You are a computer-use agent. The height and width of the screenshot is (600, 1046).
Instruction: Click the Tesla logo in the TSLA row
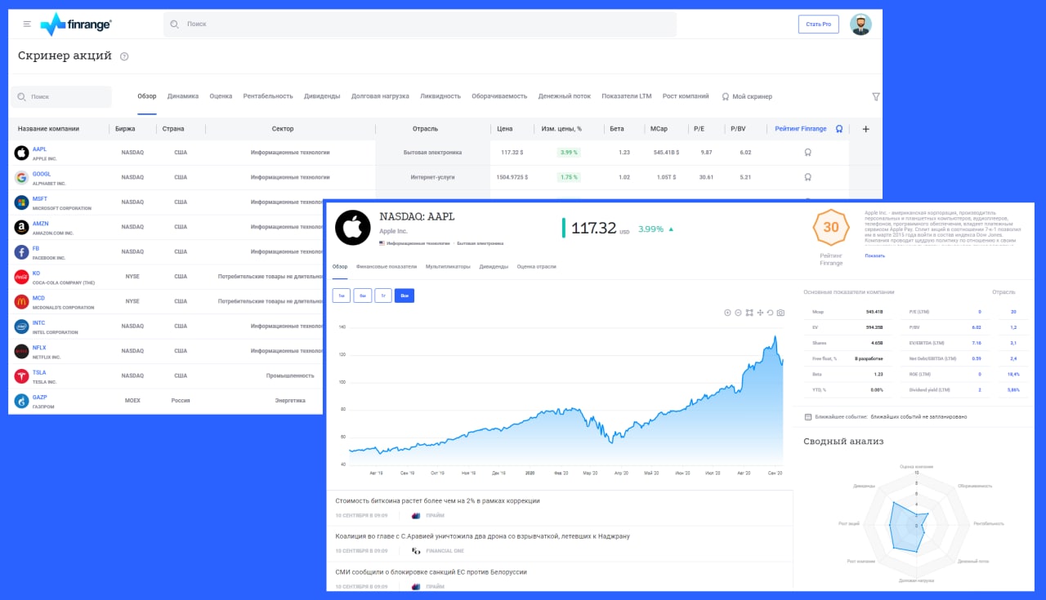click(x=21, y=376)
